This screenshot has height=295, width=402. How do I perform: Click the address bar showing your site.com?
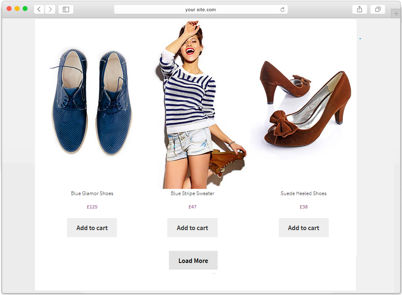[201, 10]
